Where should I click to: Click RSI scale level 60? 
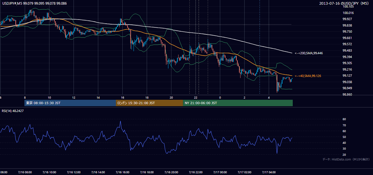tap(344, 131)
